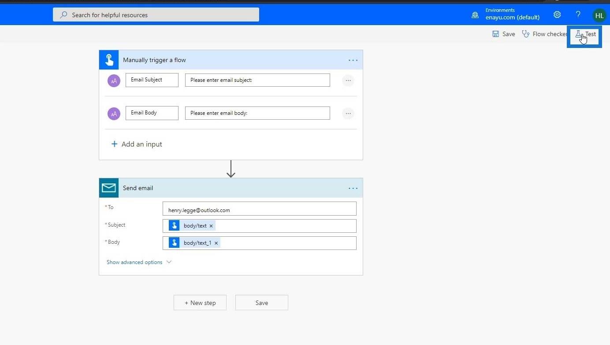The height and width of the screenshot is (345, 610).
Task: Click the manual trigger hand icon
Action: pos(109,60)
